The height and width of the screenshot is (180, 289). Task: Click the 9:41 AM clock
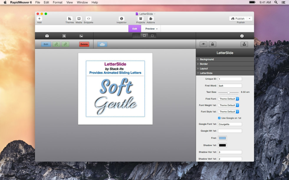click(265, 2)
